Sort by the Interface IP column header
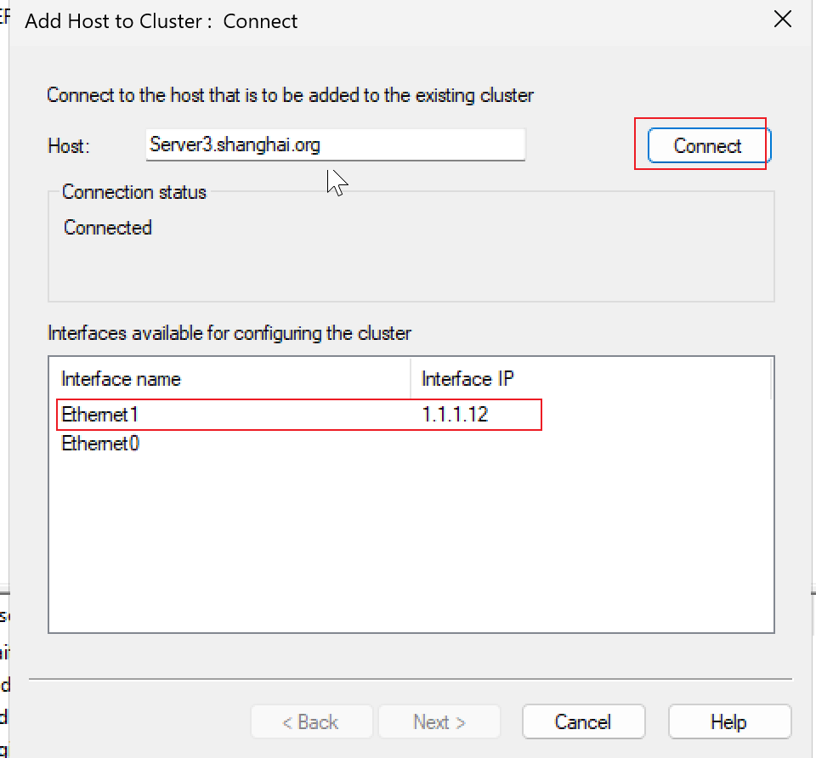816x758 pixels. pyautogui.click(x=590, y=379)
